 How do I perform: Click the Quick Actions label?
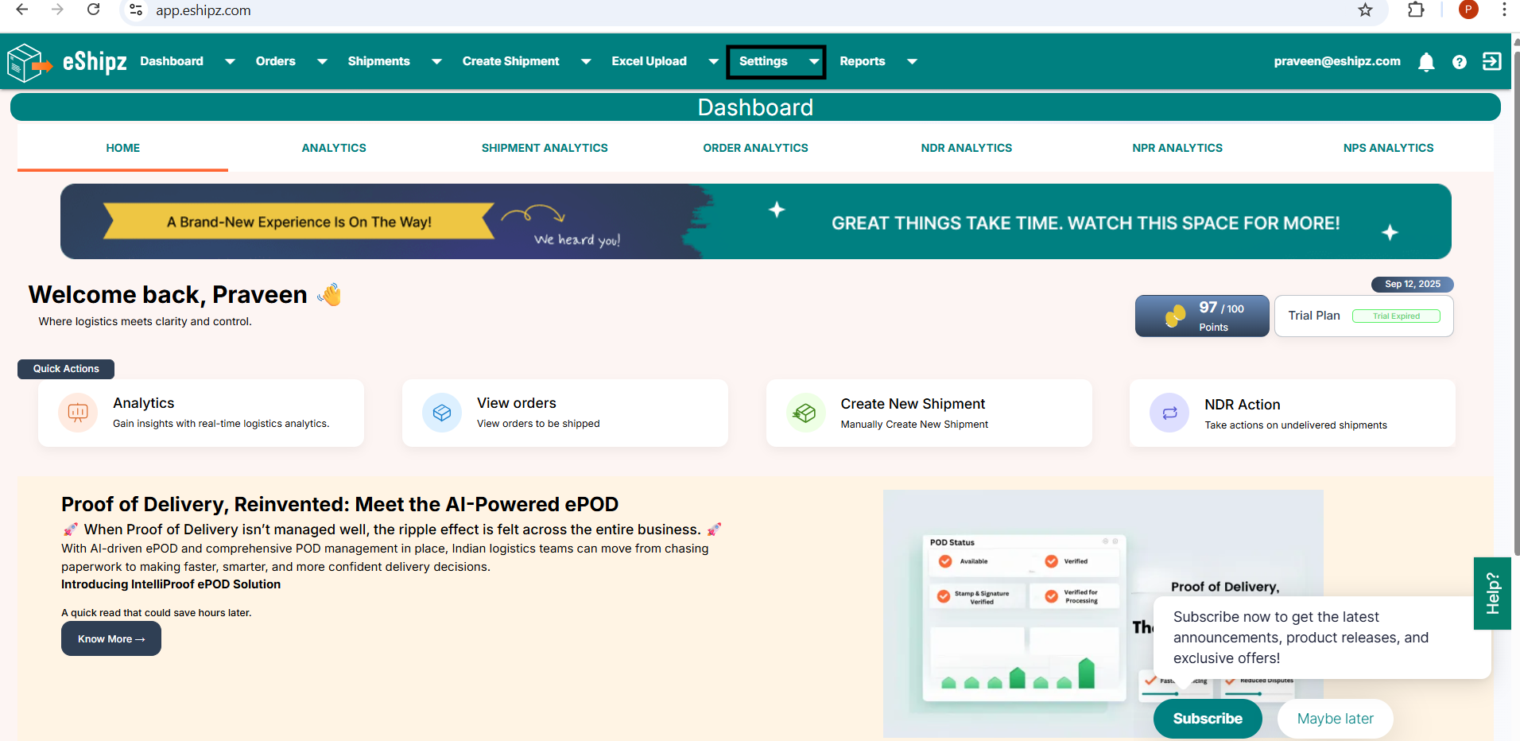click(66, 369)
